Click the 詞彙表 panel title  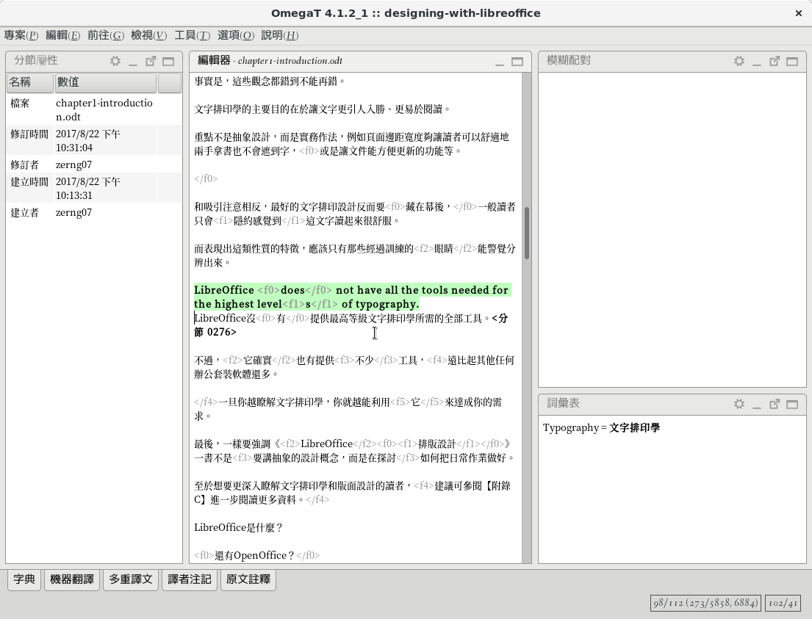[x=563, y=403]
